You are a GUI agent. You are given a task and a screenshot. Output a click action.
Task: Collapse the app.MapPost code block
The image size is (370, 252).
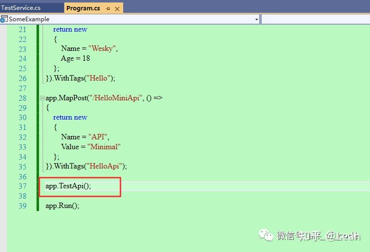click(42, 98)
